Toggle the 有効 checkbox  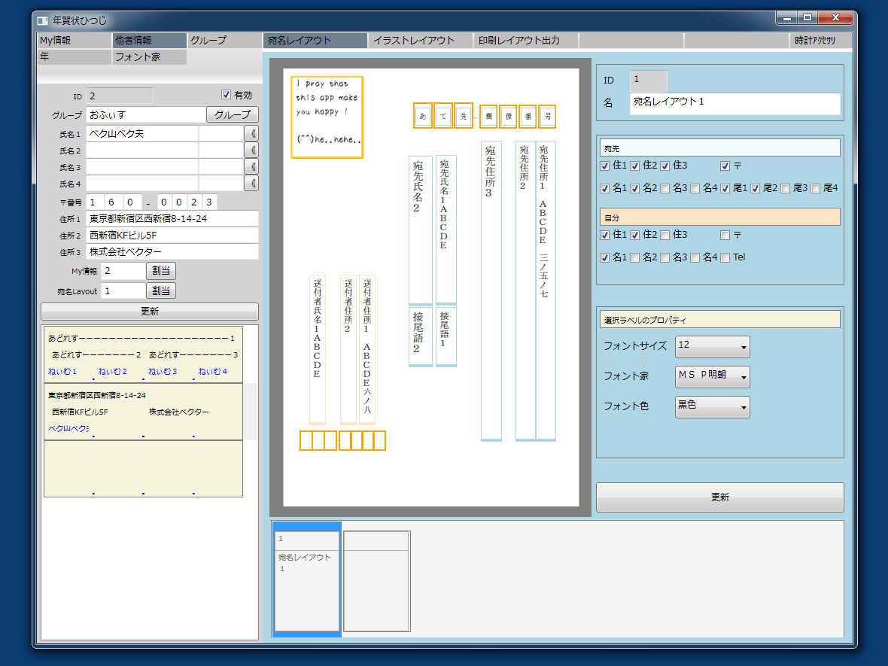point(226,95)
